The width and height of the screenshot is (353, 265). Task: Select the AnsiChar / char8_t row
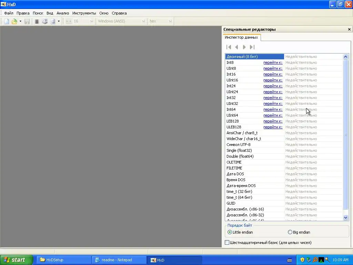click(x=284, y=133)
